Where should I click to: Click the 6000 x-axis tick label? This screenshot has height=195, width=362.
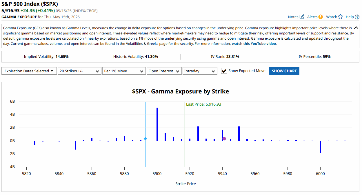320,174
